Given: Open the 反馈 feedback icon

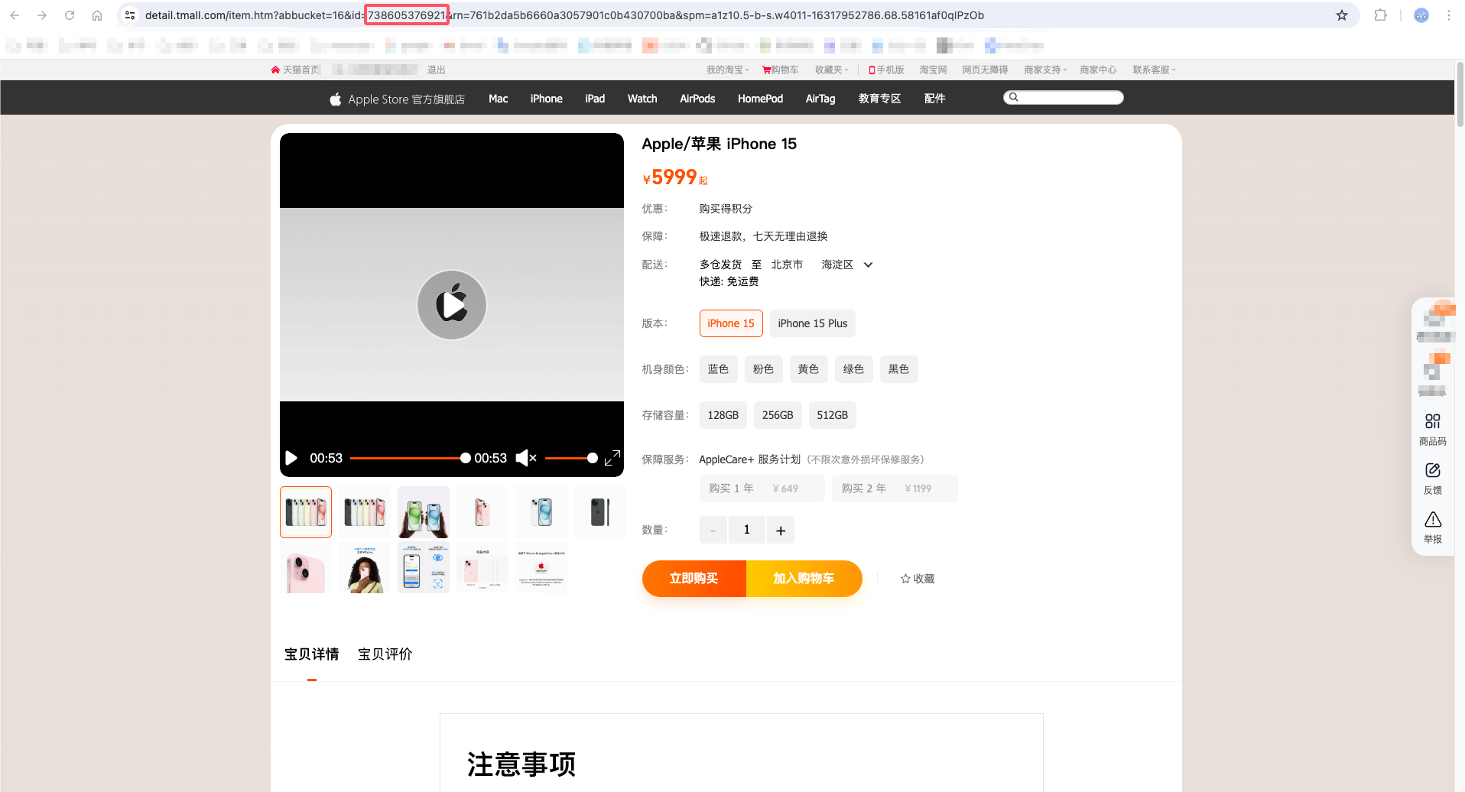Looking at the screenshot, I should coord(1433,471).
